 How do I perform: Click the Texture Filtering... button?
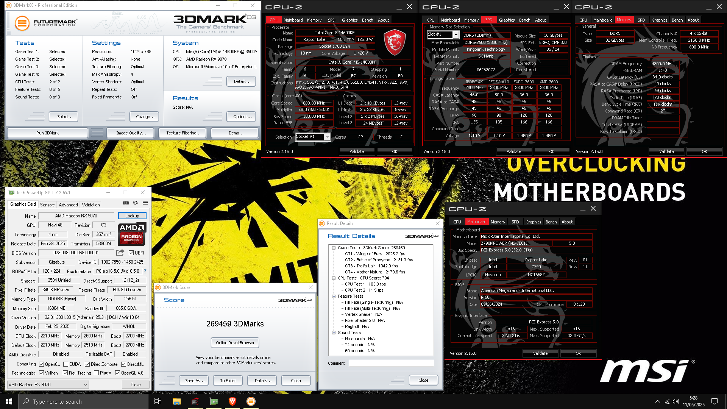pyautogui.click(x=183, y=133)
